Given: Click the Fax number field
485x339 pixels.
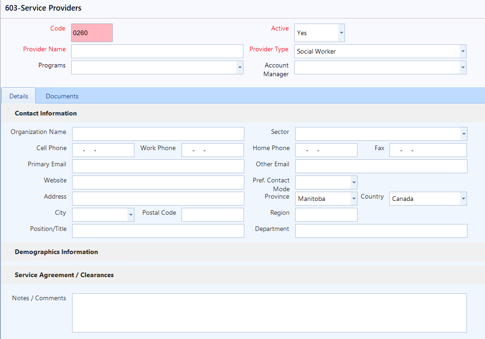Looking at the screenshot, I should (x=428, y=150).
